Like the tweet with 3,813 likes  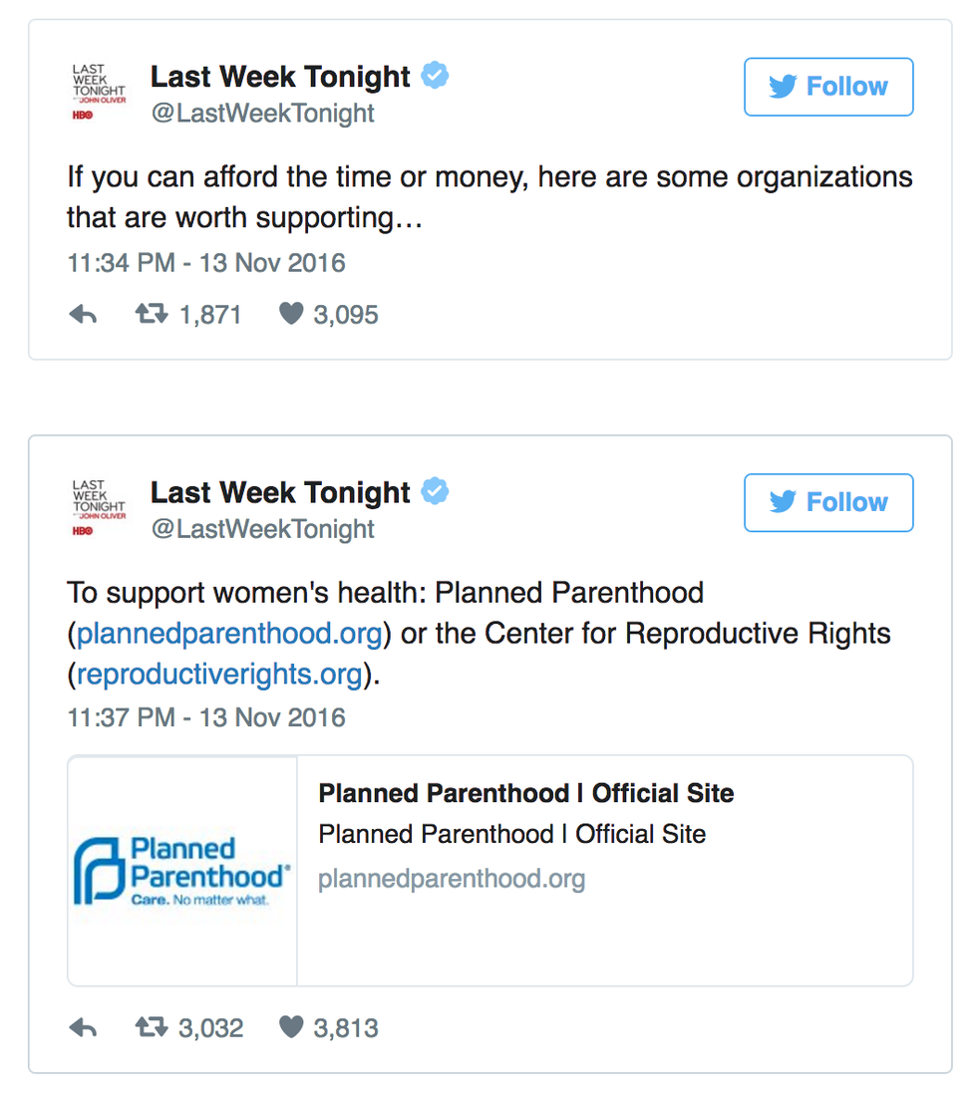[x=291, y=1028]
